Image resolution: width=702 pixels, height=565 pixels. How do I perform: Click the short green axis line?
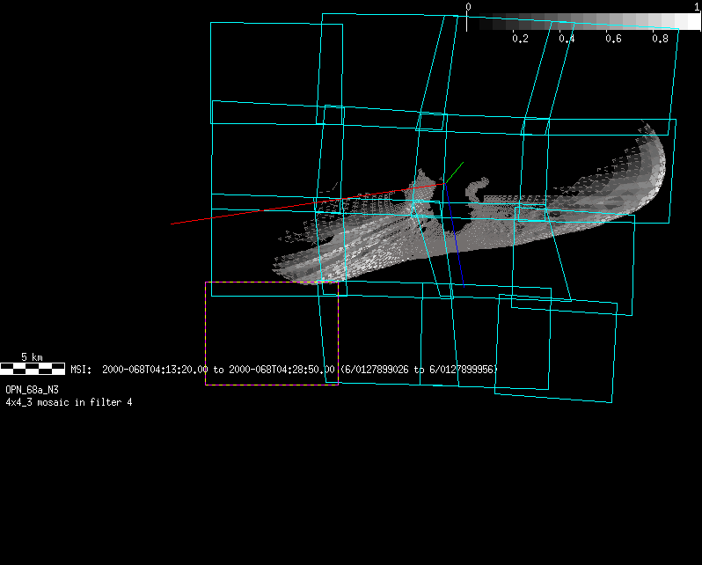click(454, 172)
